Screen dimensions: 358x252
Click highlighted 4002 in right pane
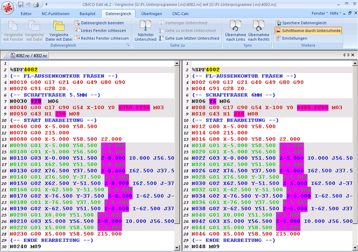point(213,69)
